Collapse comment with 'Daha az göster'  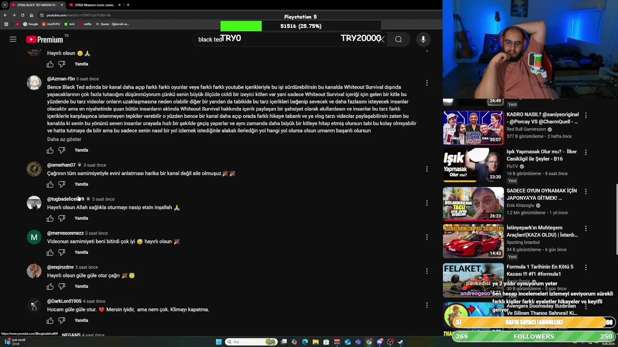pos(64,139)
